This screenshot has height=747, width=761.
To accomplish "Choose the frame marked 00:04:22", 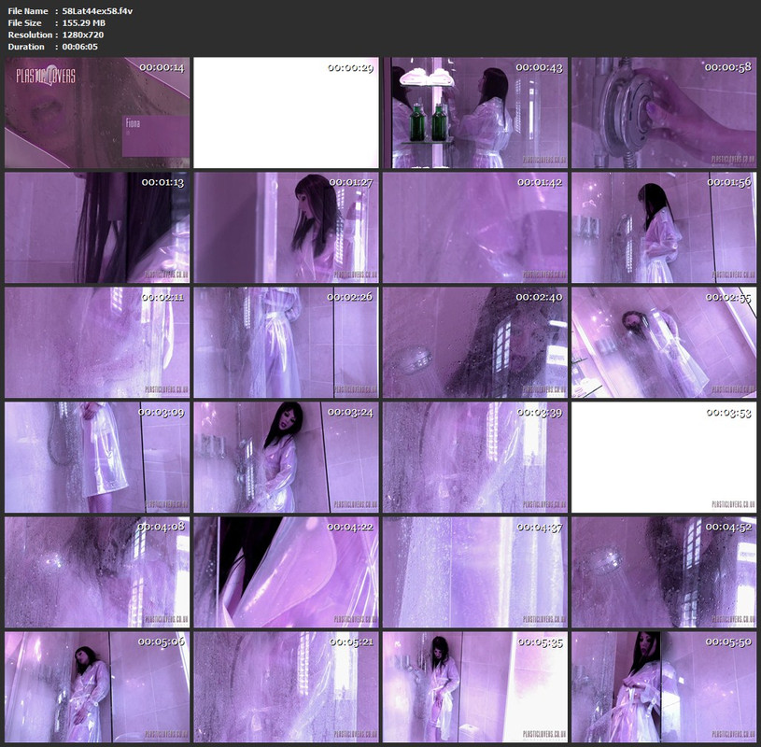I will [286, 572].
